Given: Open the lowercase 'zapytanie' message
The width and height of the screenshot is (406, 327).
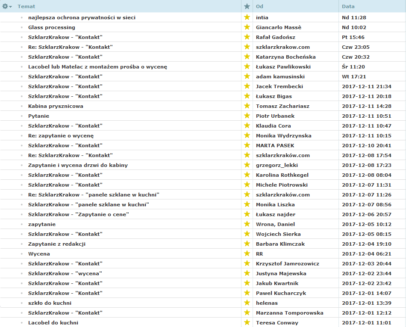Looking at the screenshot, I should pos(42,225).
